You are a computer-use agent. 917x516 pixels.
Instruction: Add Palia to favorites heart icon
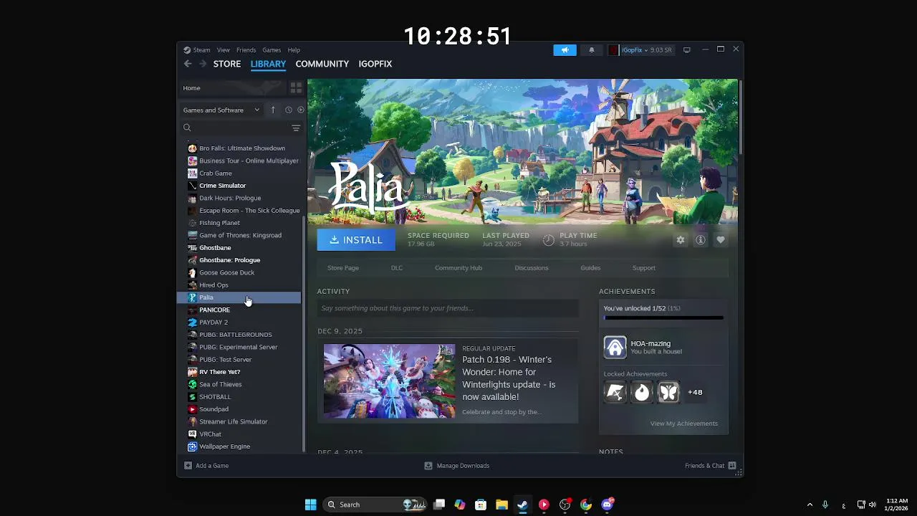click(x=721, y=240)
